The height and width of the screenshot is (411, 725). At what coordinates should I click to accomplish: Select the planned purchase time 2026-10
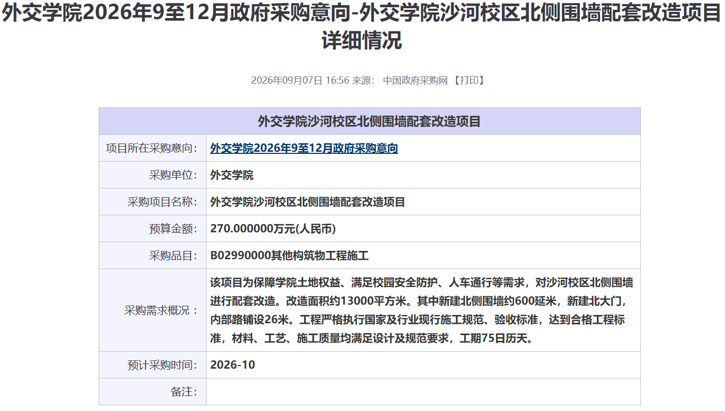[x=232, y=365]
